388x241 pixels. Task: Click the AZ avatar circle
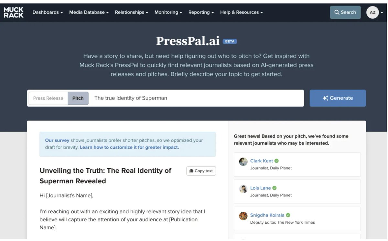373,12
